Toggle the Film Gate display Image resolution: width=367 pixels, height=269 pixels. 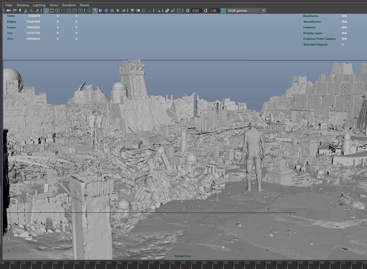click(52, 11)
